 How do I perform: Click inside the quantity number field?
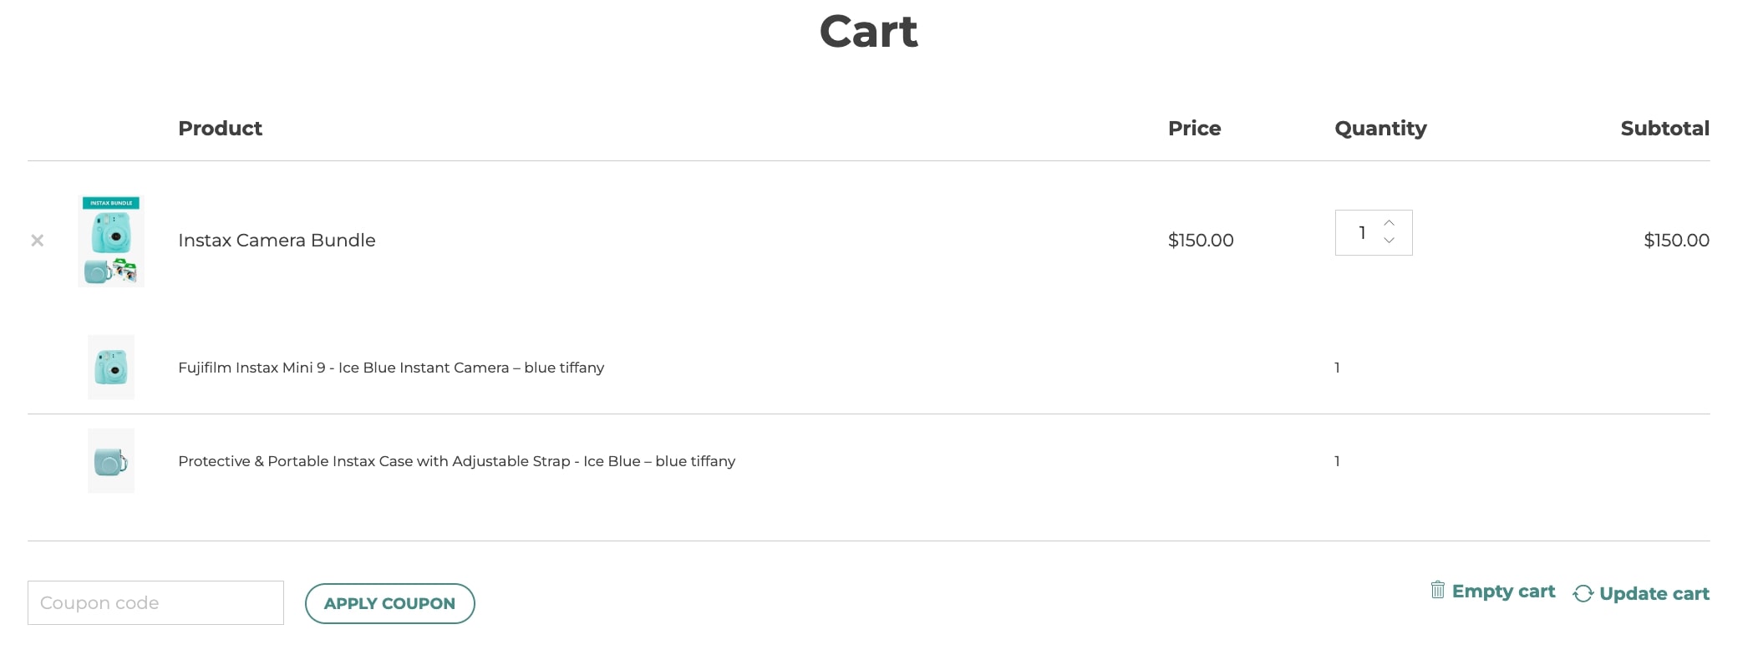1361,232
